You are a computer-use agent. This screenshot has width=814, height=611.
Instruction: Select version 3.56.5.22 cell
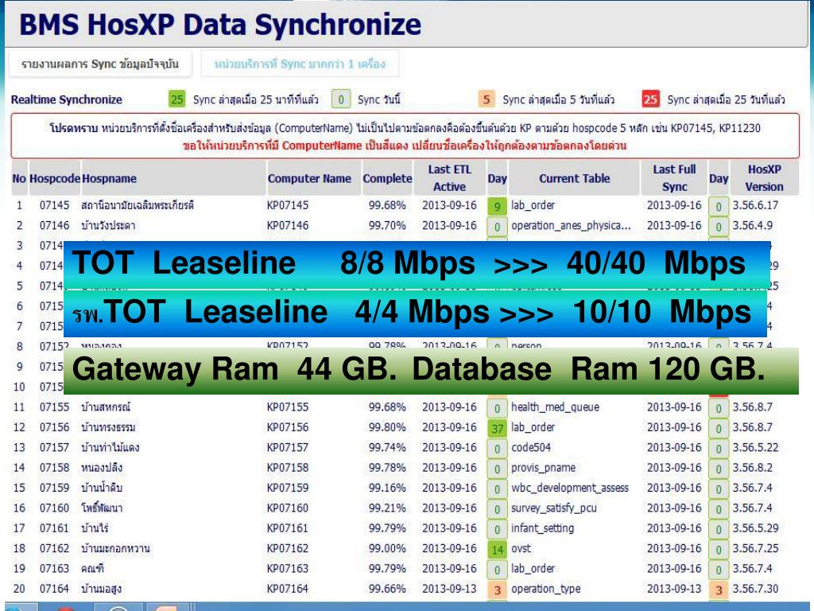click(755, 447)
